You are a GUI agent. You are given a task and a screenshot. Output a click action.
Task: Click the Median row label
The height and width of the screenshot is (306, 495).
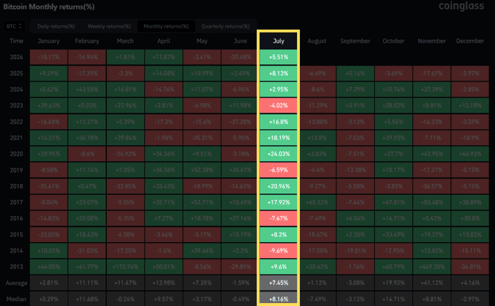tap(17, 299)
